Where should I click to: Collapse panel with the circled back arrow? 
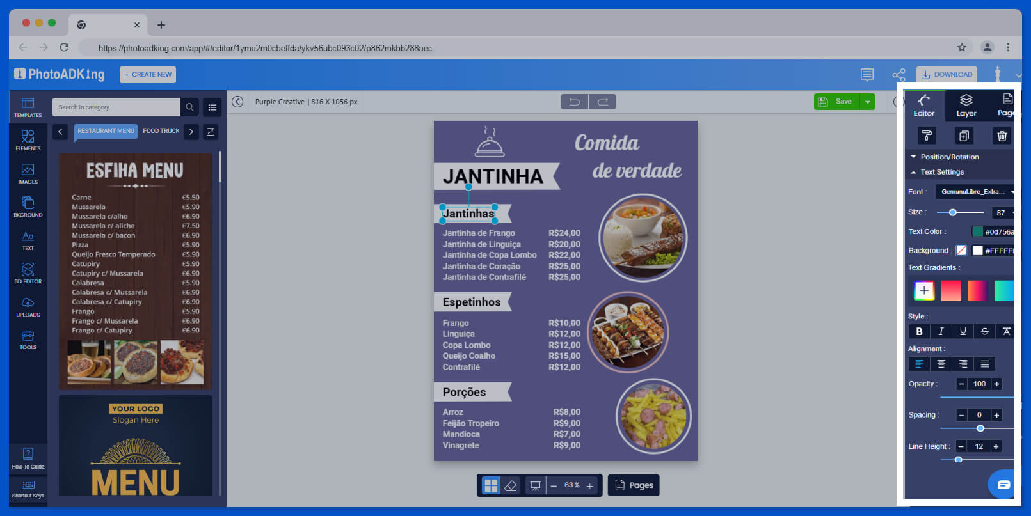[237, 102]
